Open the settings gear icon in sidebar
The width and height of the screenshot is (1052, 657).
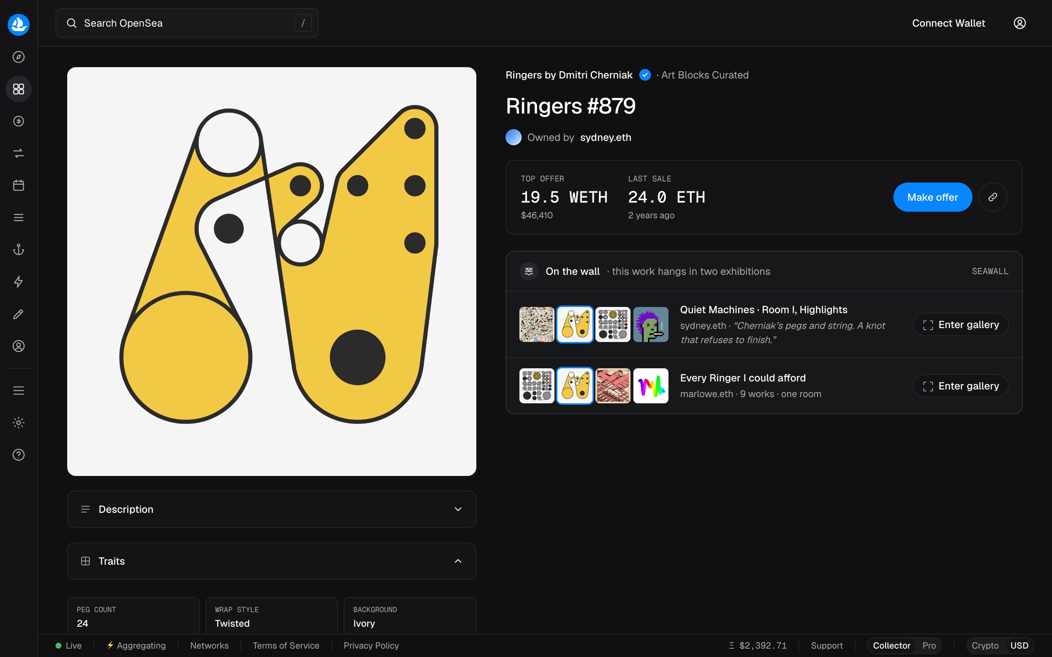point(19,423)
